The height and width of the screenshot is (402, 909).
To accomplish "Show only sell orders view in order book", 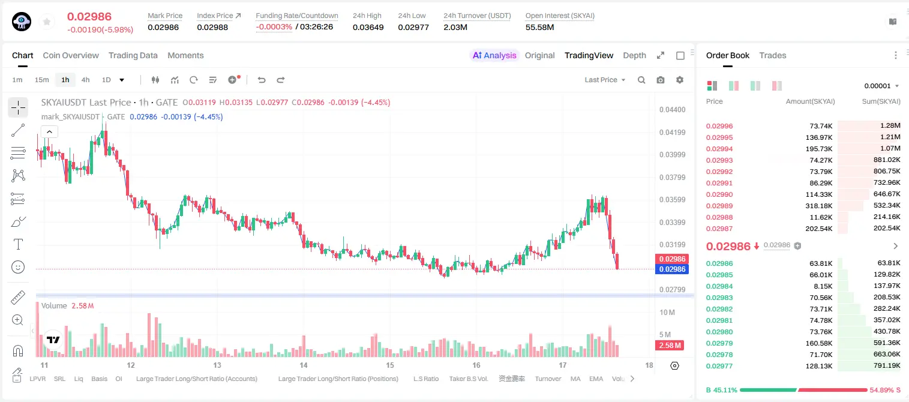I will [777, 86].
